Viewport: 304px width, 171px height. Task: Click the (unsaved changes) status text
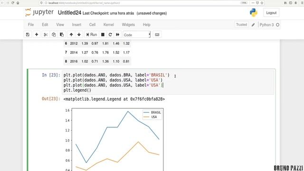click(x=152, y=13)
